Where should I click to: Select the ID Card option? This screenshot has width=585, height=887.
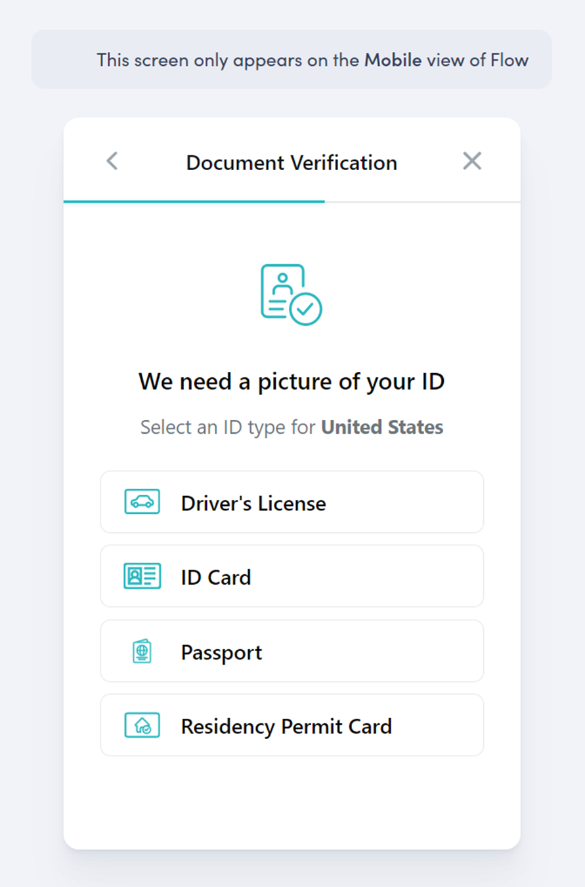tap(292, 576)
